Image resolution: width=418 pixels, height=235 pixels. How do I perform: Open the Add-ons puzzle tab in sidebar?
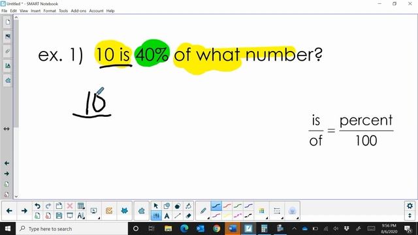pyautogui.click(x=7, y=80)
